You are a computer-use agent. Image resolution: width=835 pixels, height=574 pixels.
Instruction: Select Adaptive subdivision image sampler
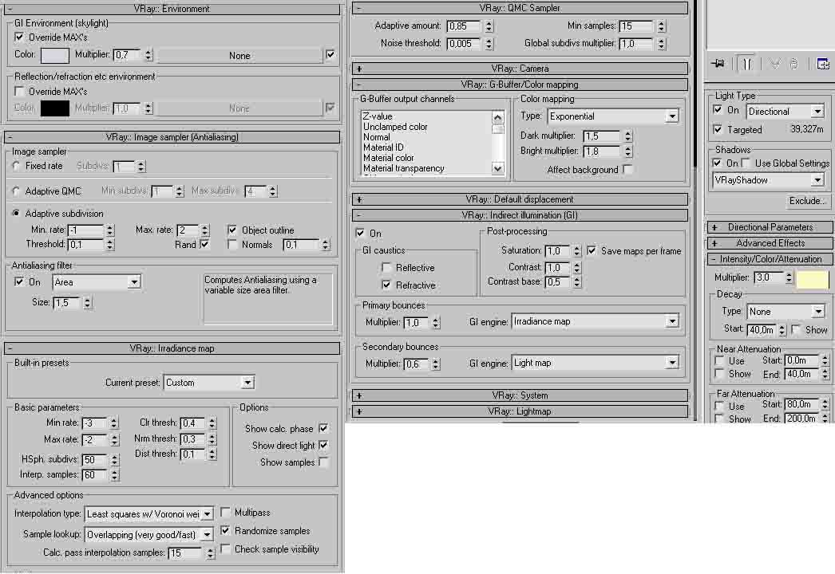[16, 214]
